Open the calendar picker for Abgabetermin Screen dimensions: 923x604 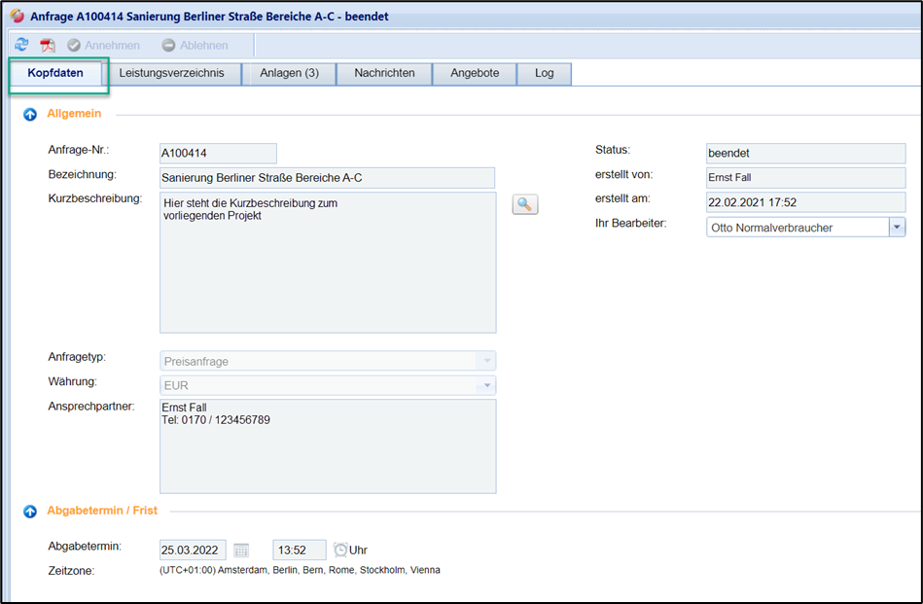coord(241,551)
